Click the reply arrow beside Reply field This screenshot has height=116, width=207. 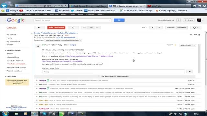coord(190,72)
